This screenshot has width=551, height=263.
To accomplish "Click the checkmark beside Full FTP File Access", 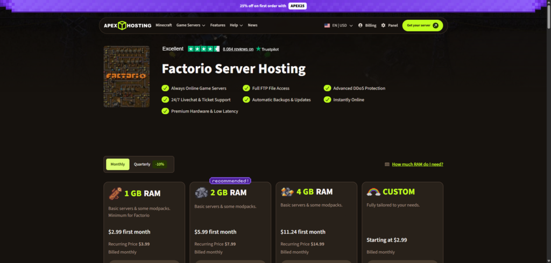I will click(x=246, y=88).
